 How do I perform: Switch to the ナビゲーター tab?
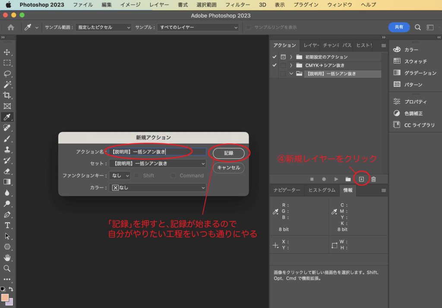pos(287,190)
